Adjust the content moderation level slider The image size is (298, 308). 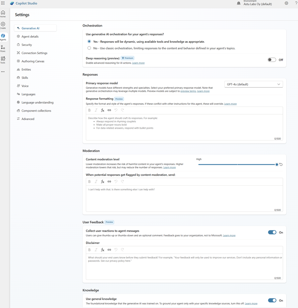(x=277, y=164)
